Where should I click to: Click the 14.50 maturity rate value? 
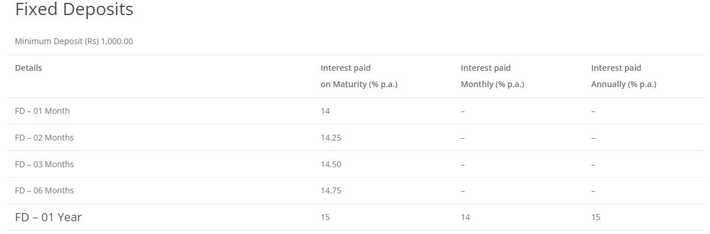tap(331, 164)
